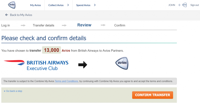This screenshot has width=200, height=104.
Task: Go to the Review step label
Action: [x=84, y=25]
